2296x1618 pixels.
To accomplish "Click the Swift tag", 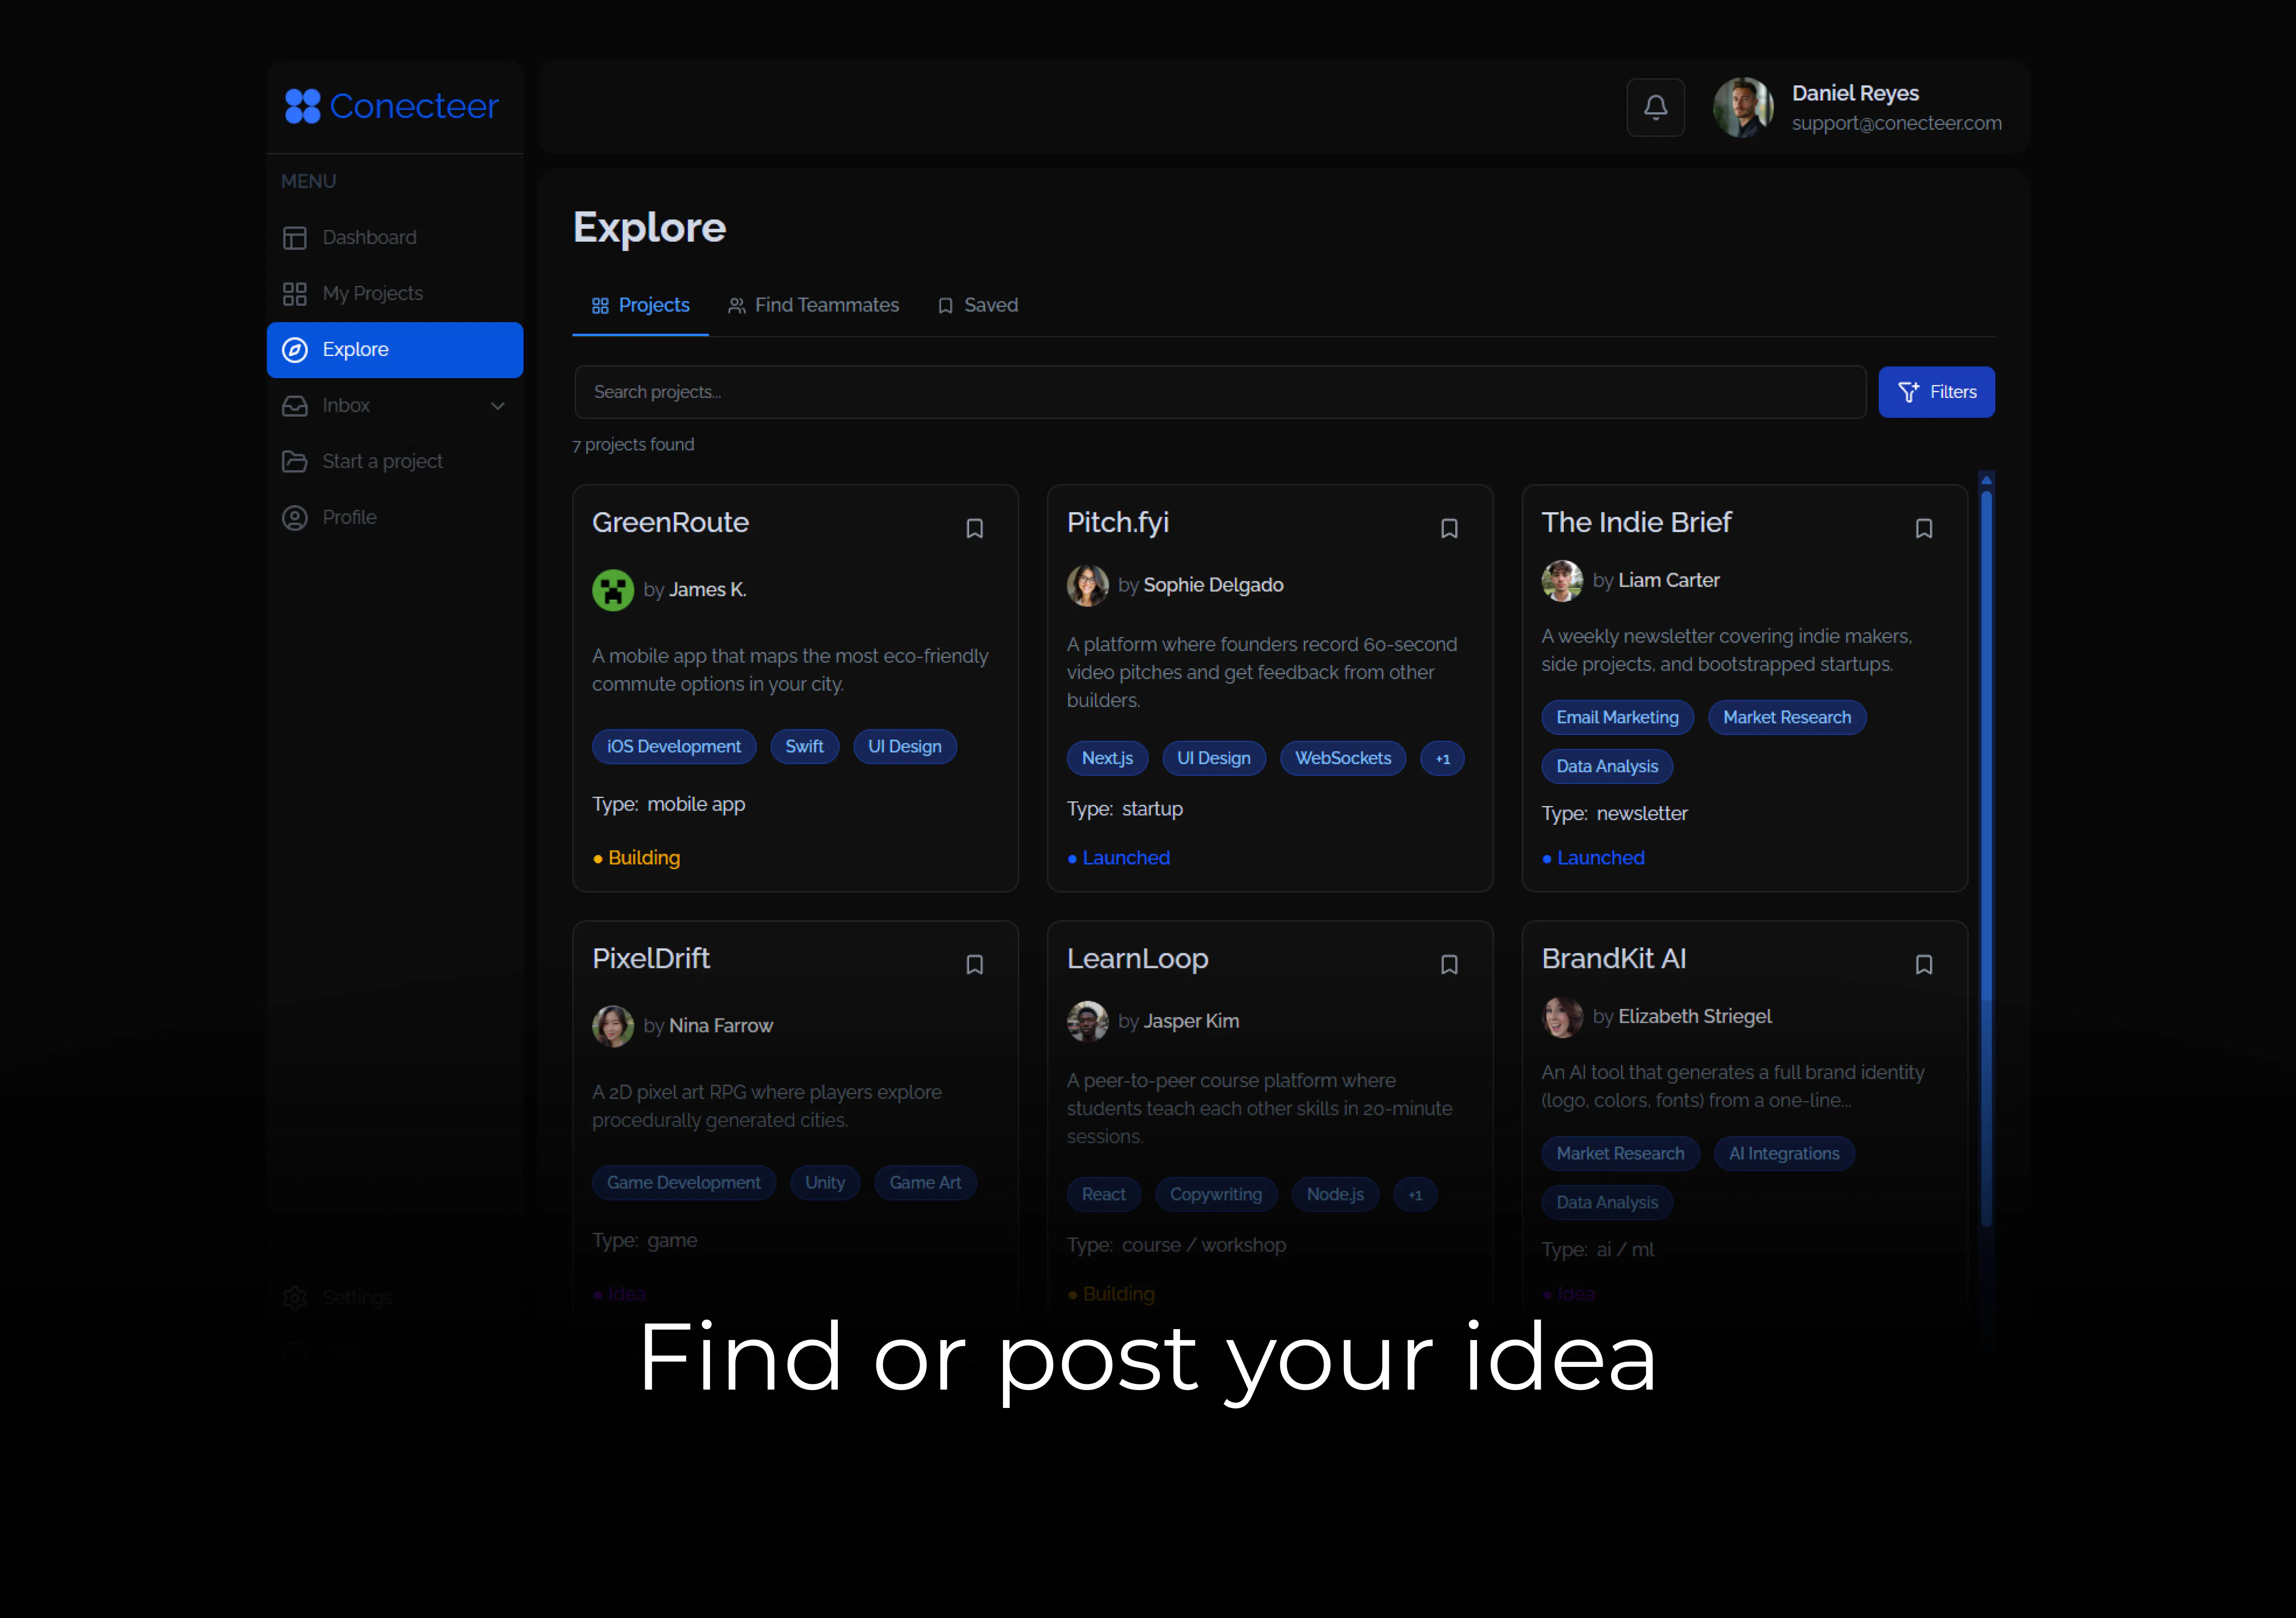I will pos(804,746).
